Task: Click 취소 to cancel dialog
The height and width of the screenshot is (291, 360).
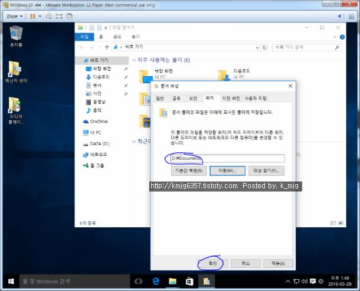Action: [246, 263]
